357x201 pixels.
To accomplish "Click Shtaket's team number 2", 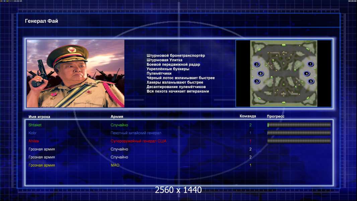I will [251, 125].
